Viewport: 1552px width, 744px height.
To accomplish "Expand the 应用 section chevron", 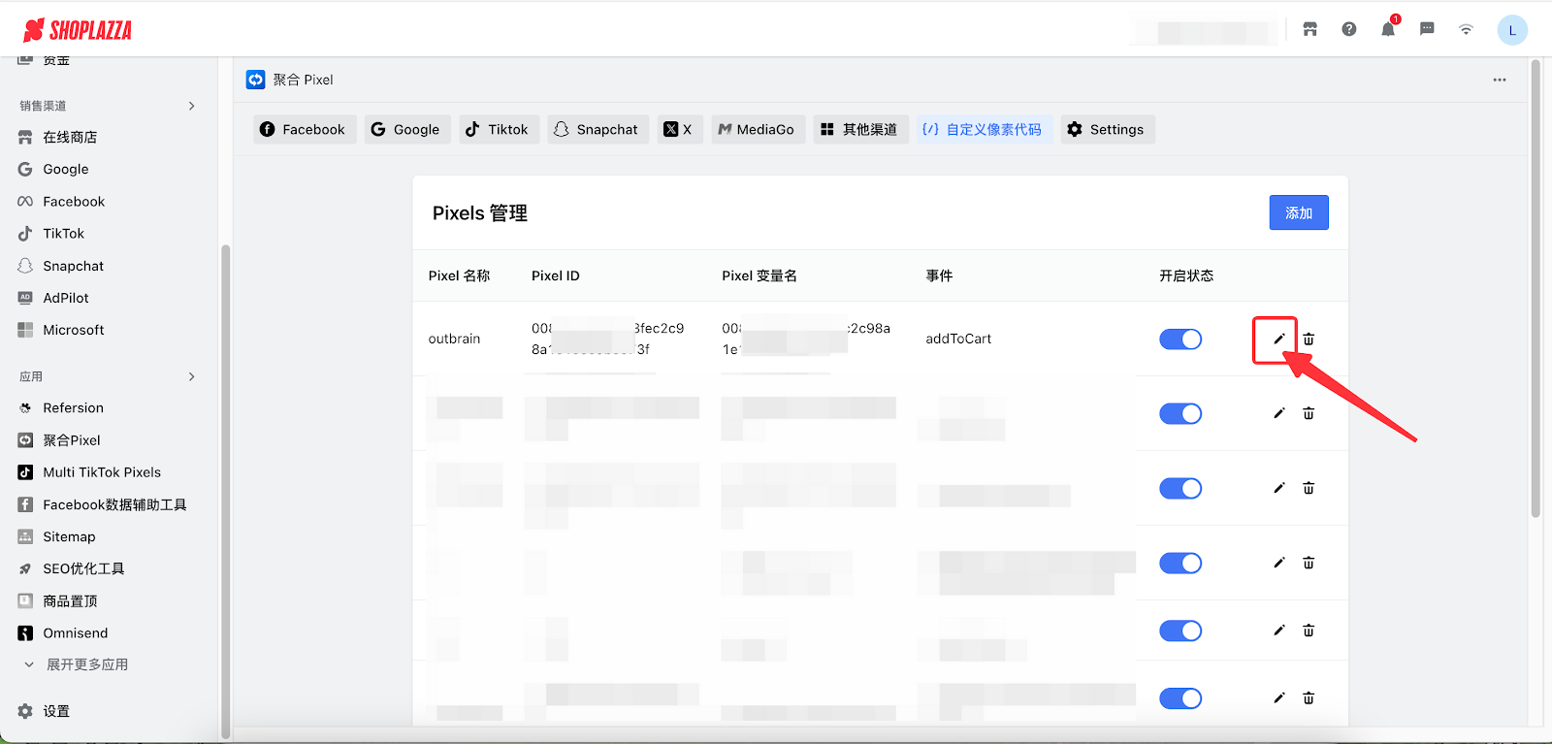I will point(191,376).
